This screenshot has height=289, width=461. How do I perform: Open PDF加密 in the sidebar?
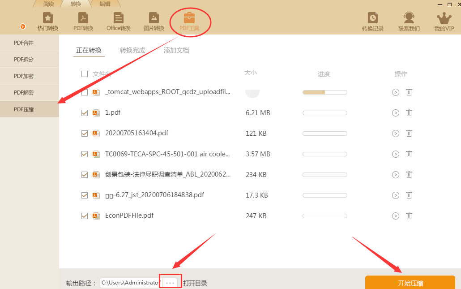(x=30, y=76)
